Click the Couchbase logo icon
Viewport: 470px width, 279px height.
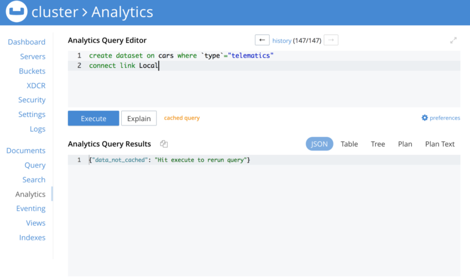coord(17,12)
